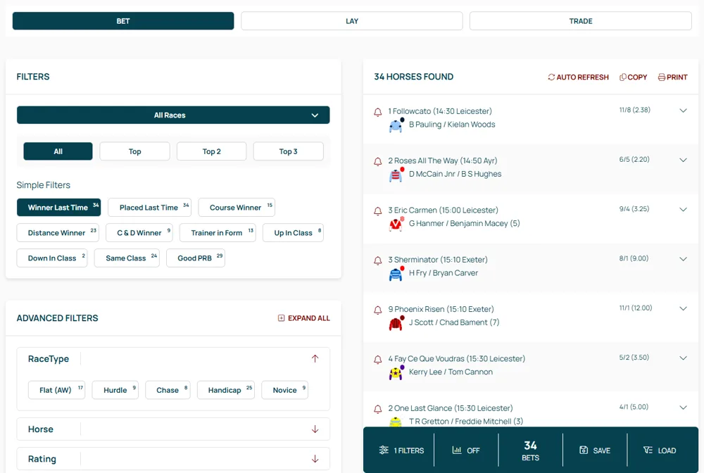Click Eric Carmen's red silks icon
Viewport: 704px width, 473px height.
(396, 224)
